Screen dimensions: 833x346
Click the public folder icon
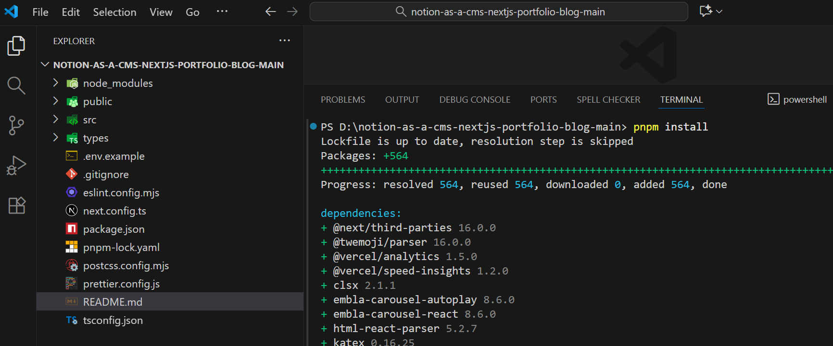tap(72, 102)
